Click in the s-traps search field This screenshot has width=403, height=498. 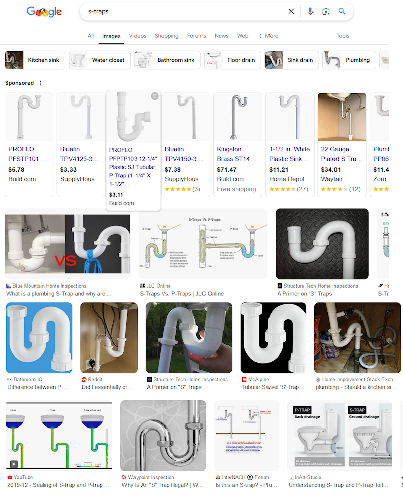(184, 11)
